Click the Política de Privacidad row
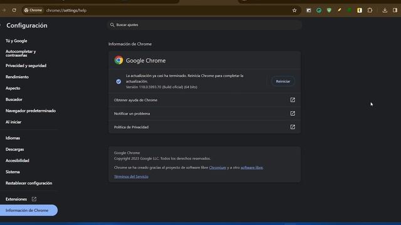 [x=205, y=127]
